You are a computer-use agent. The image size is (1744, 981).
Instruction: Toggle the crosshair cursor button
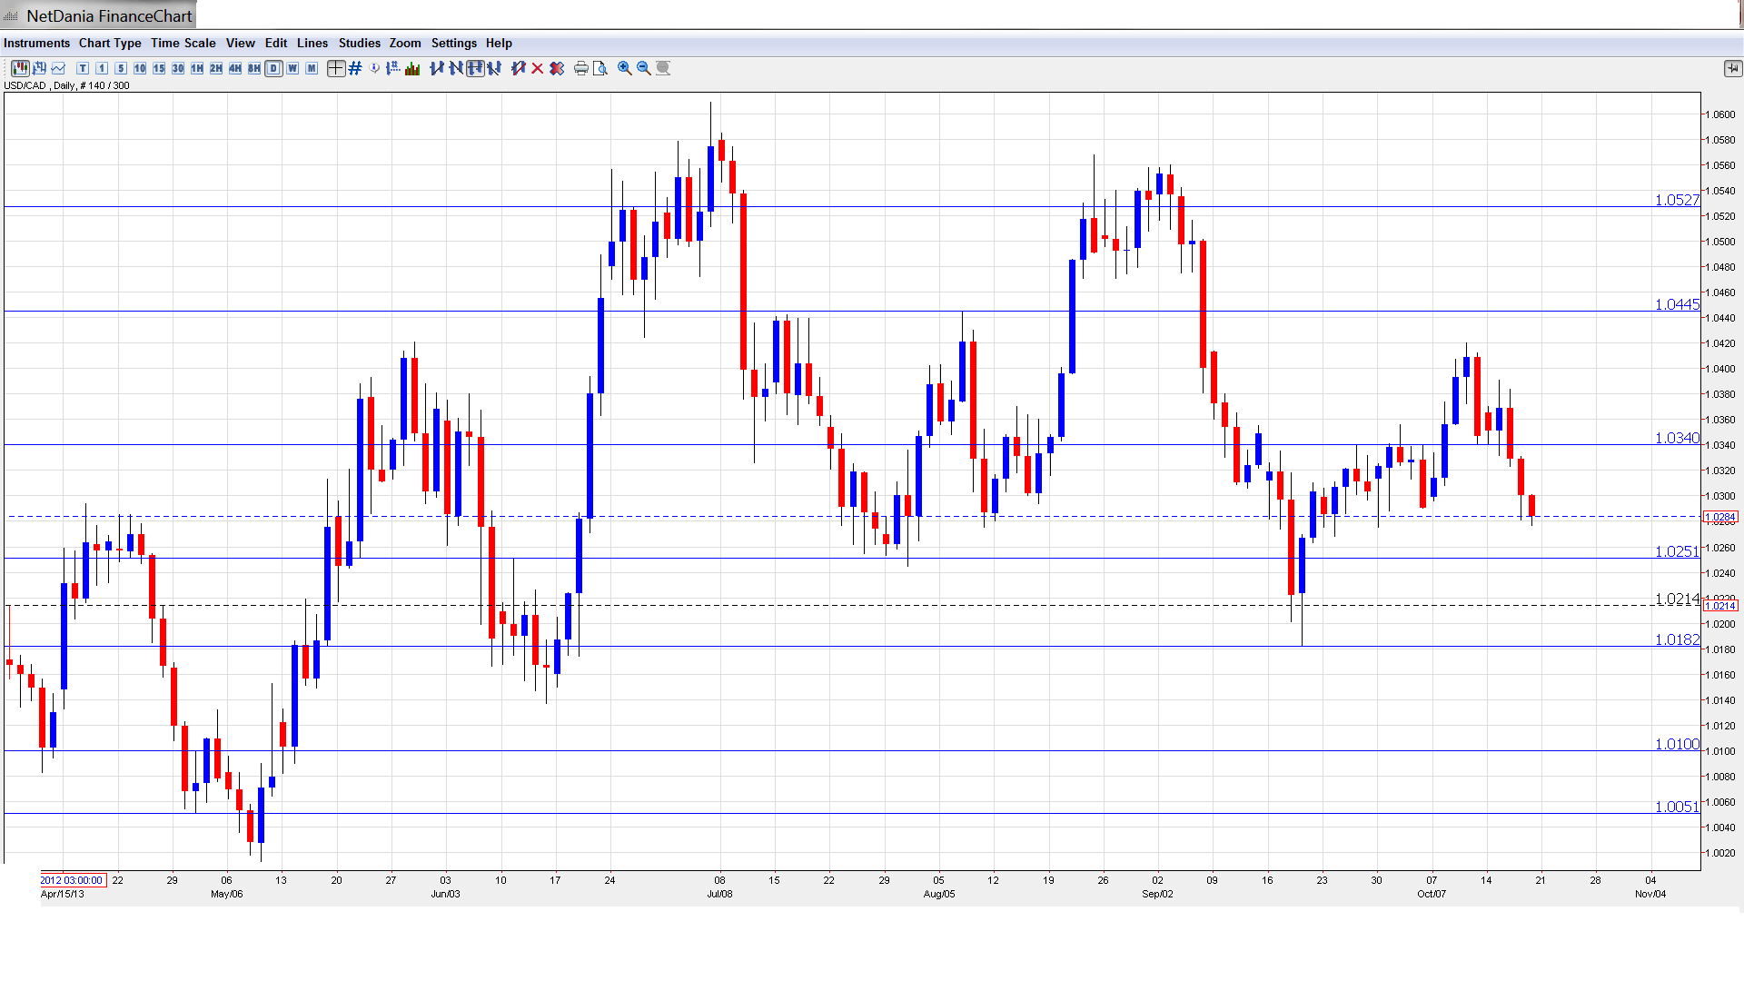tap(336, 68)
